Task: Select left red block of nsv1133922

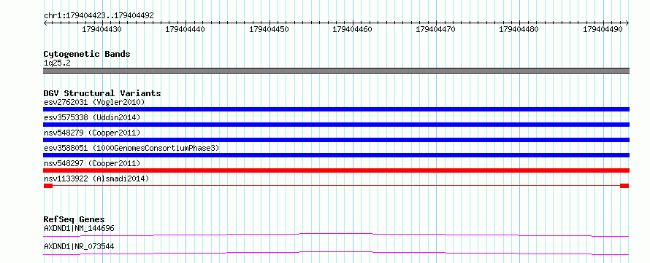Action: [48, 186]
